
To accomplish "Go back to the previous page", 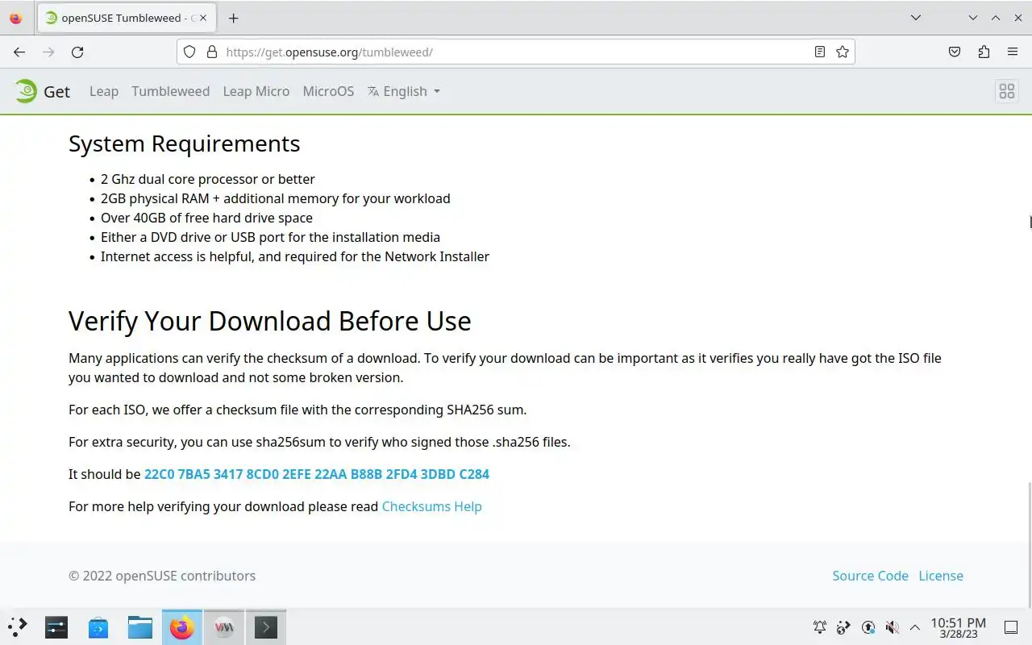I will point(19,52).
